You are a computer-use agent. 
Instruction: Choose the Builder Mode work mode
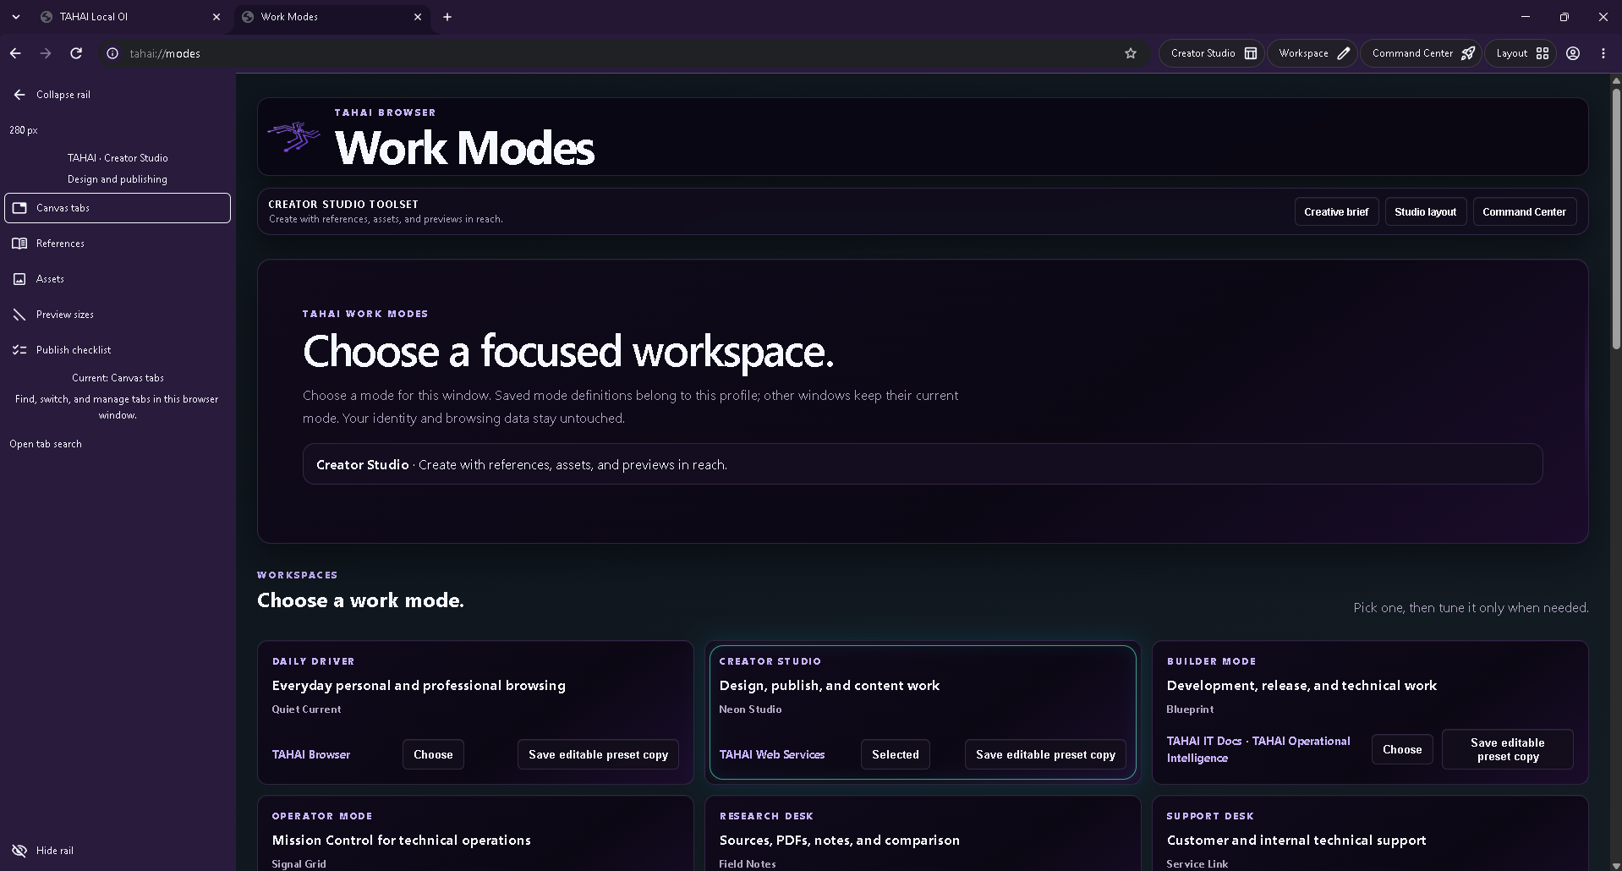pos(1402,749)
